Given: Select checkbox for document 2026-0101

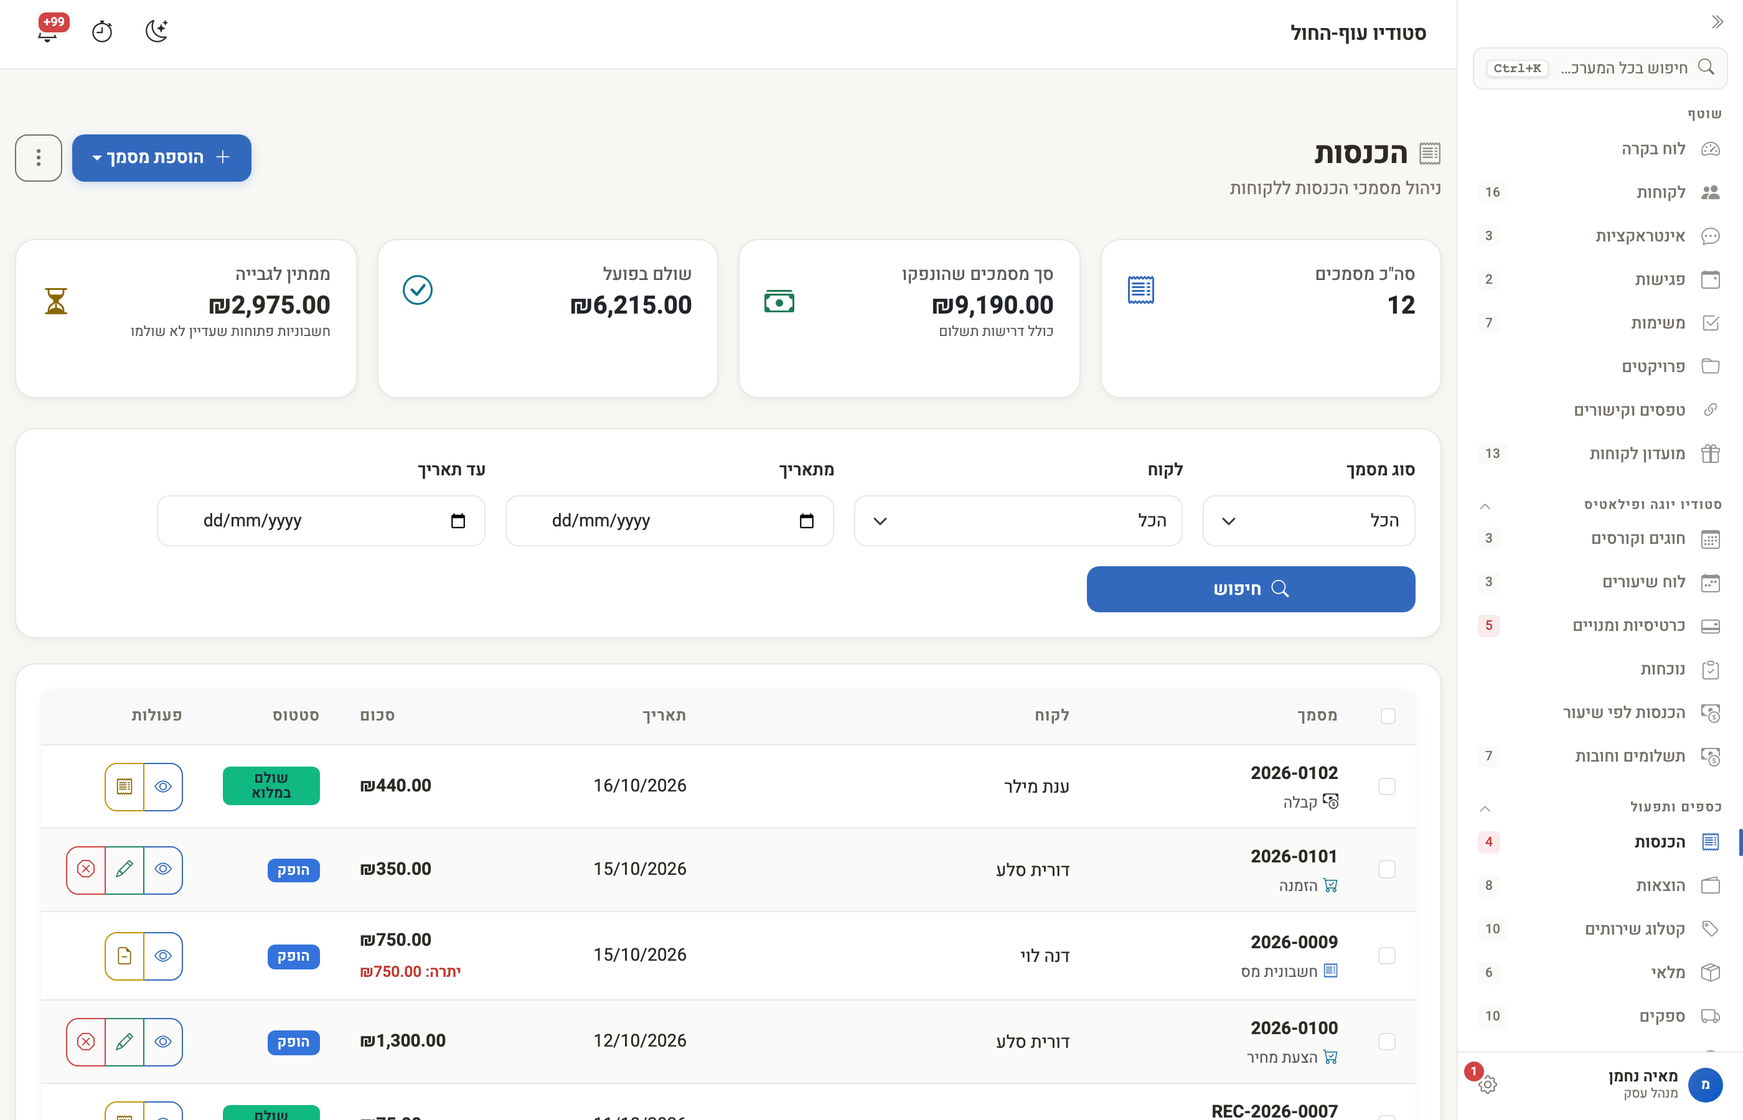Looking at the screenshot, I should click(1386, 869).
